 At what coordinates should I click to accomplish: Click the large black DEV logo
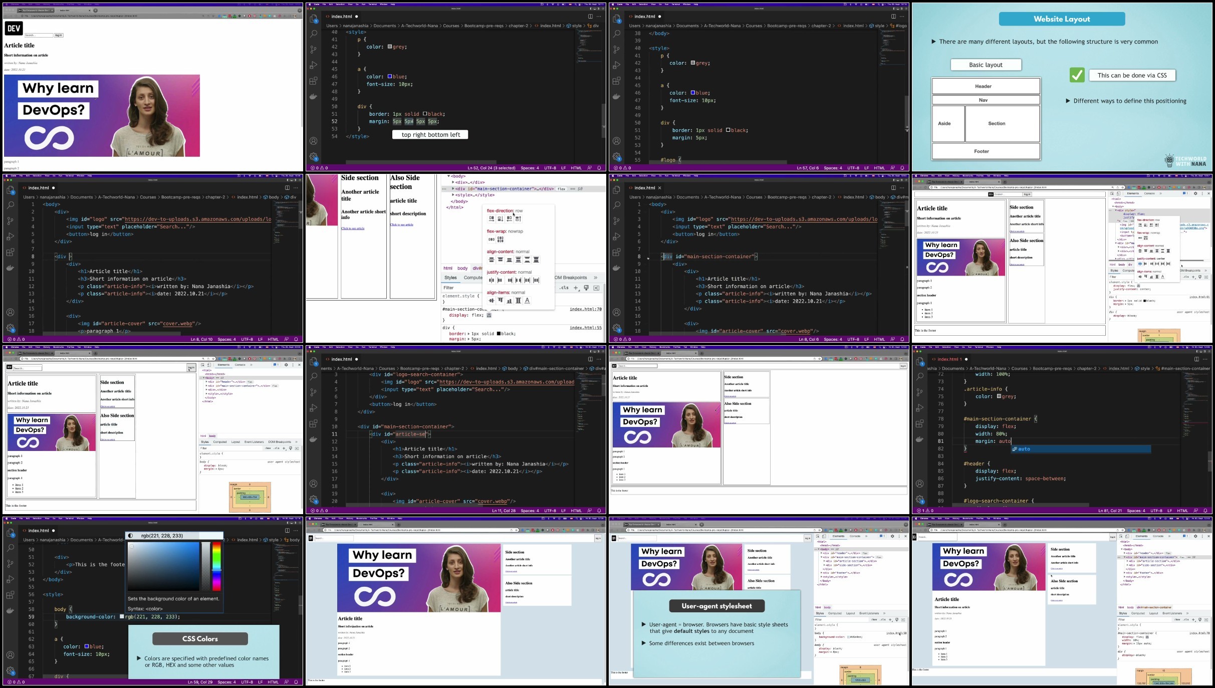14,29
